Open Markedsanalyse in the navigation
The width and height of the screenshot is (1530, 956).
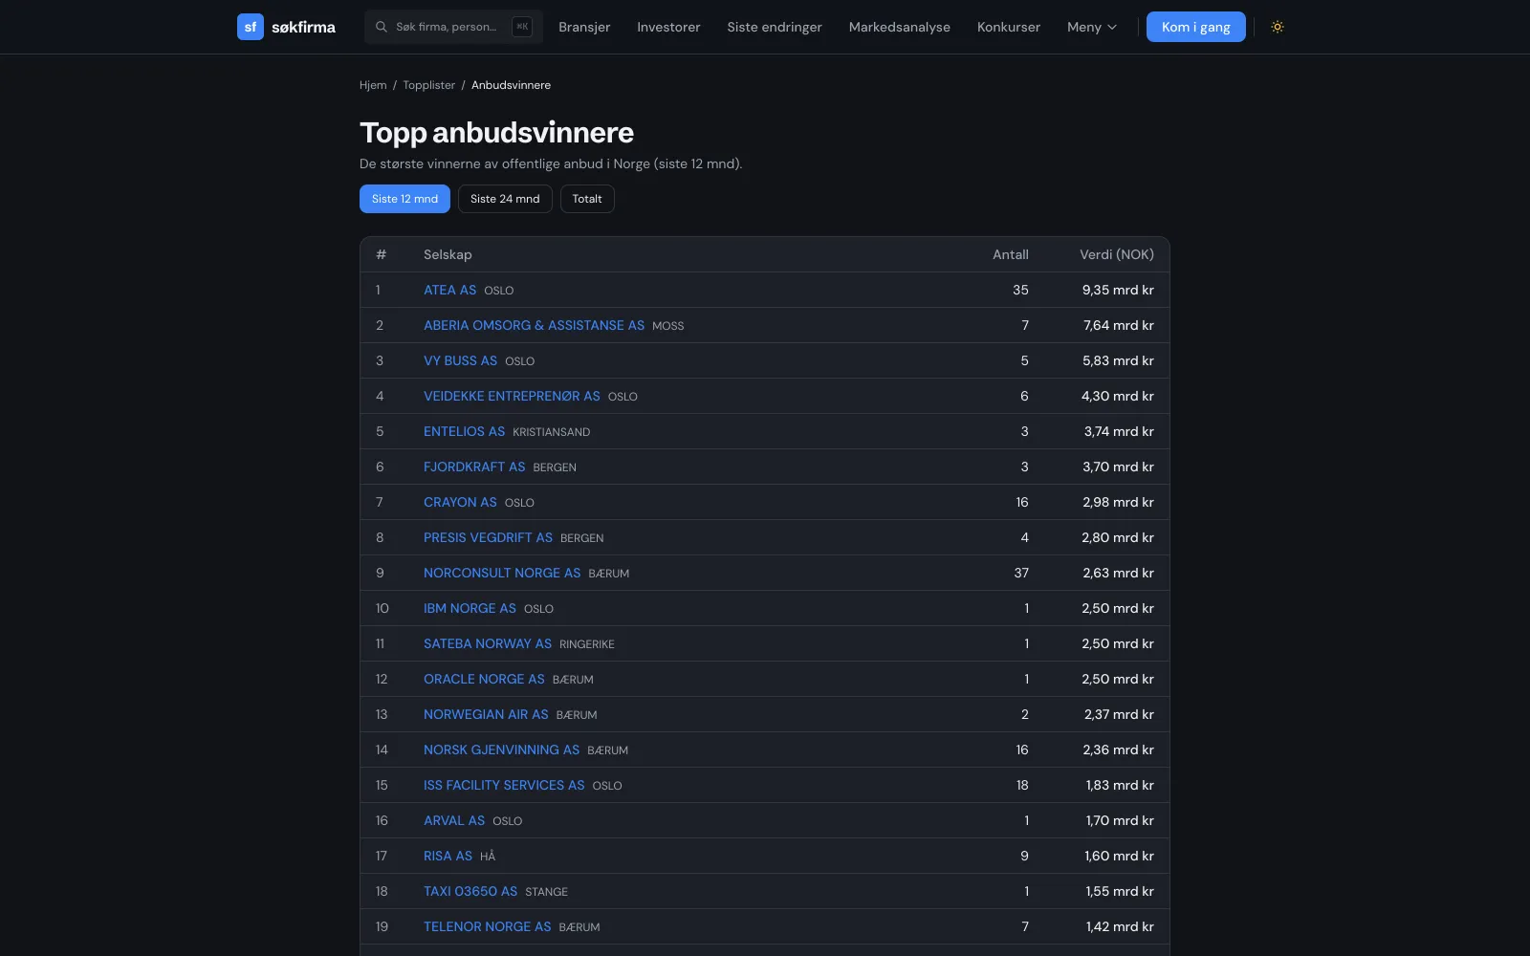900,27
